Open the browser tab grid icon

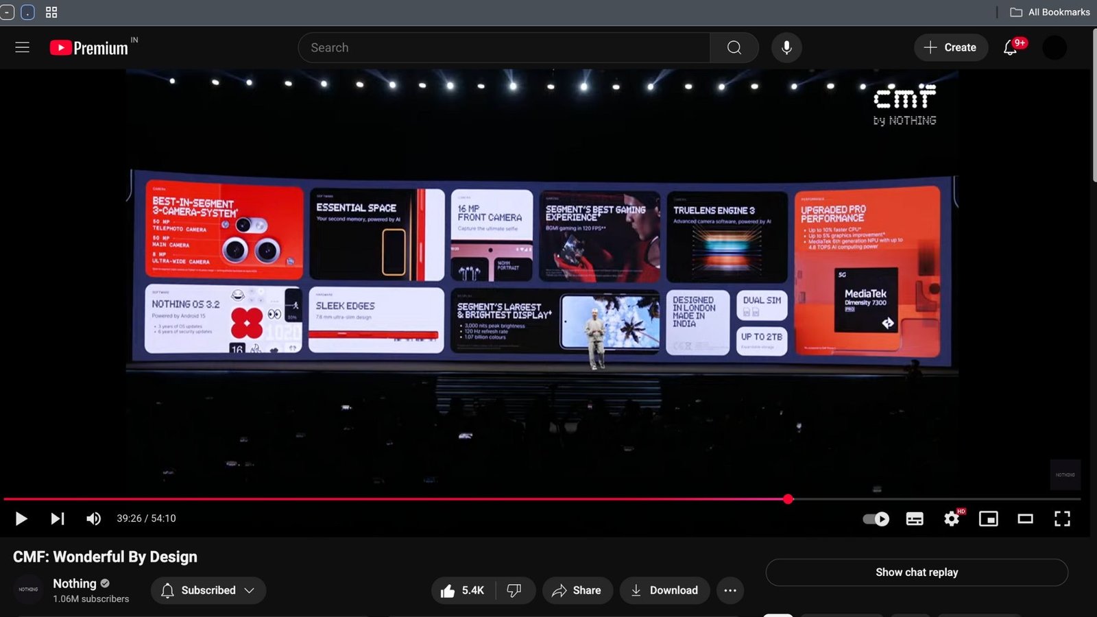[51, 12]
